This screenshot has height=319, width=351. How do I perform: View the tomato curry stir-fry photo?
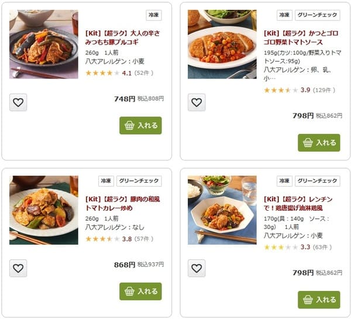pyautogui.click(x=44, y=210)
